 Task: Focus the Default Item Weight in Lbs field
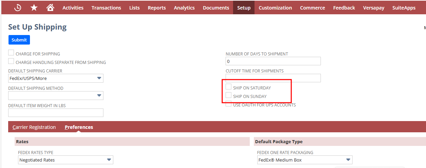pos(55,113)
